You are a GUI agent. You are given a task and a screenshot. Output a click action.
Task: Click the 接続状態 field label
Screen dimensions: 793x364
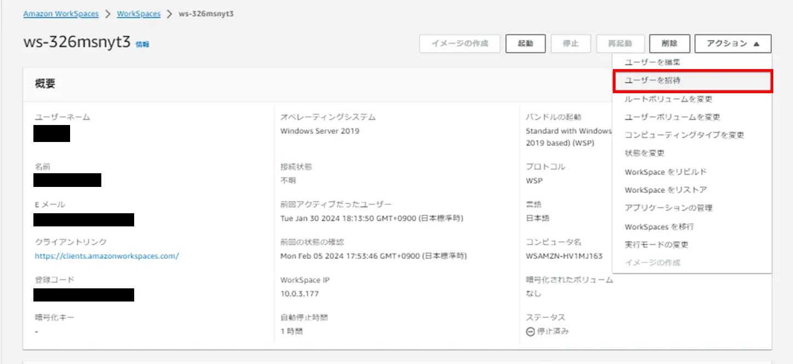(296, 166)
